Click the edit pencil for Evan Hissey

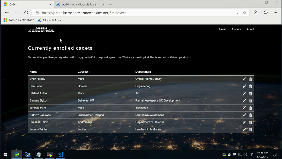[x=244, y=79]
